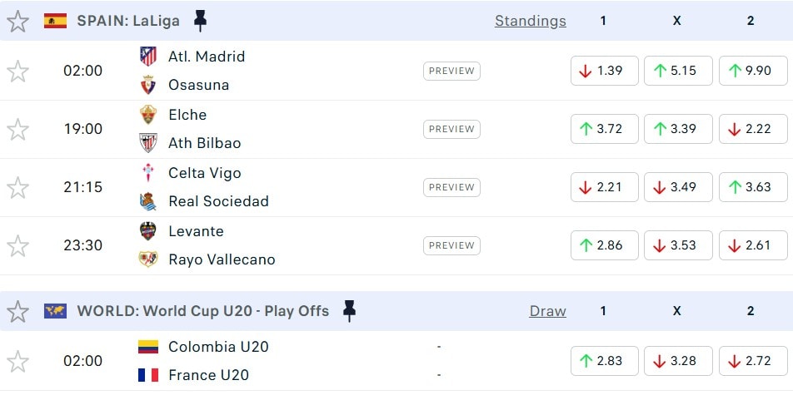Select home win odds 1.39 for Atl. Madrid
Viewport: 793px width, 405px height.
pyautogui.click(x=604, y=71)
